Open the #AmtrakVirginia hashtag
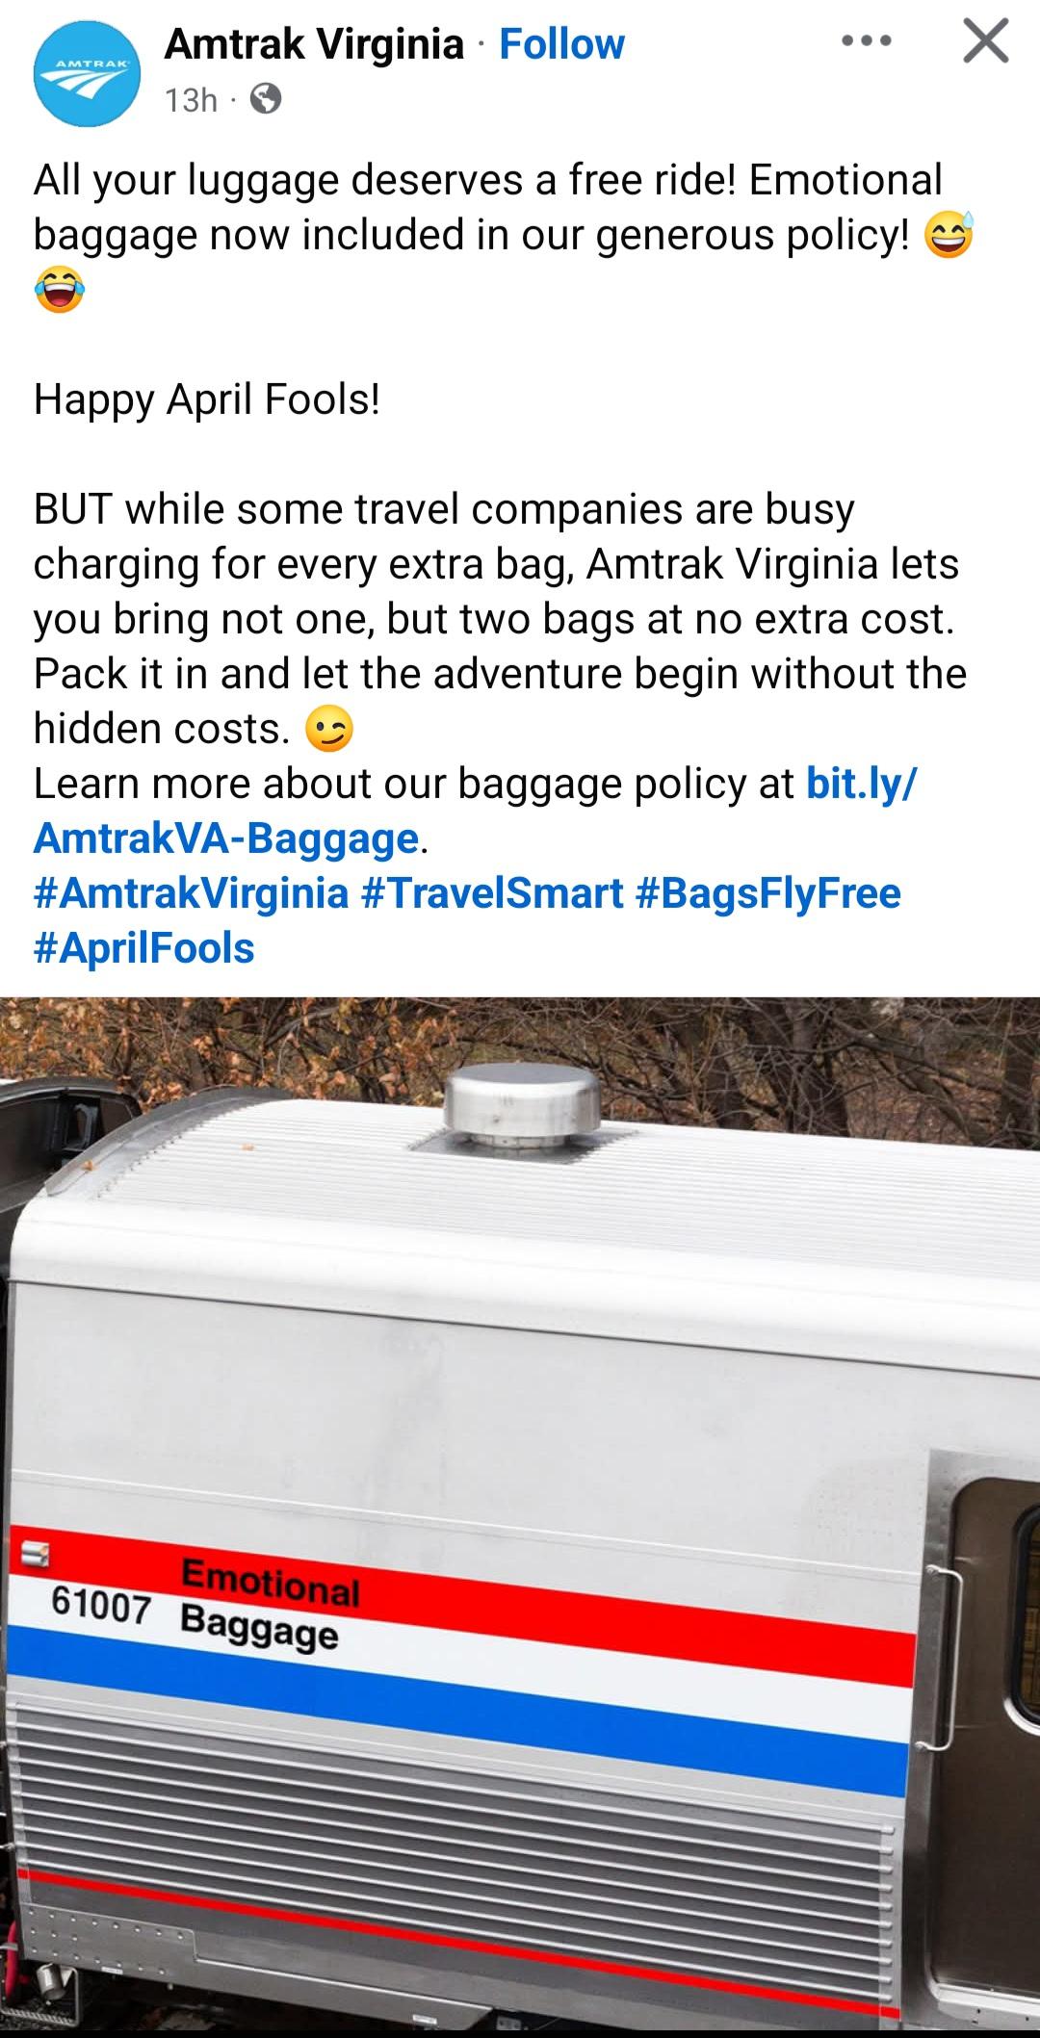 pos(191,893)
